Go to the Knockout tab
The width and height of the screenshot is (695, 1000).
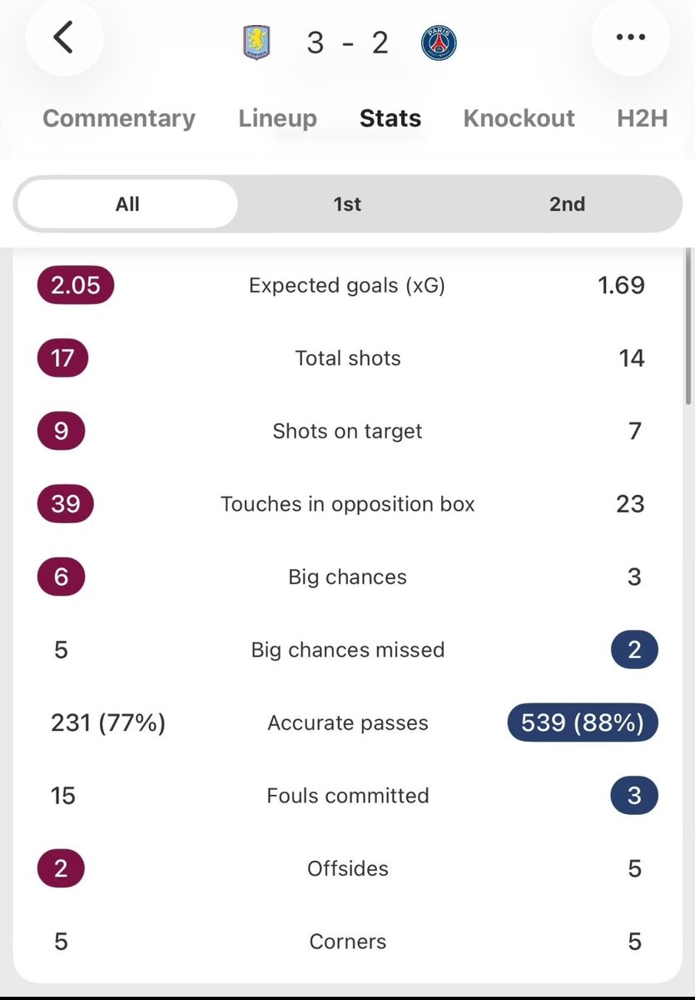(x=519, y=118)
